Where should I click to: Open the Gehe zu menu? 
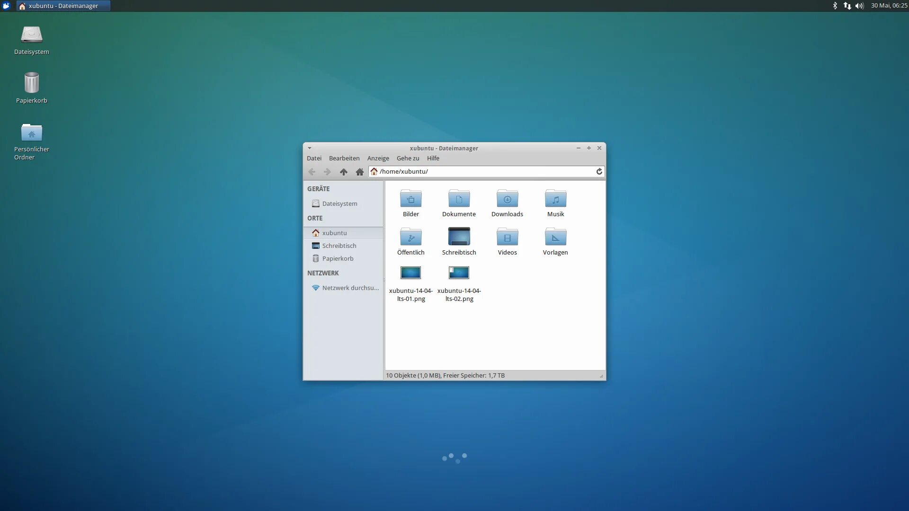click(x=408, y=159)
